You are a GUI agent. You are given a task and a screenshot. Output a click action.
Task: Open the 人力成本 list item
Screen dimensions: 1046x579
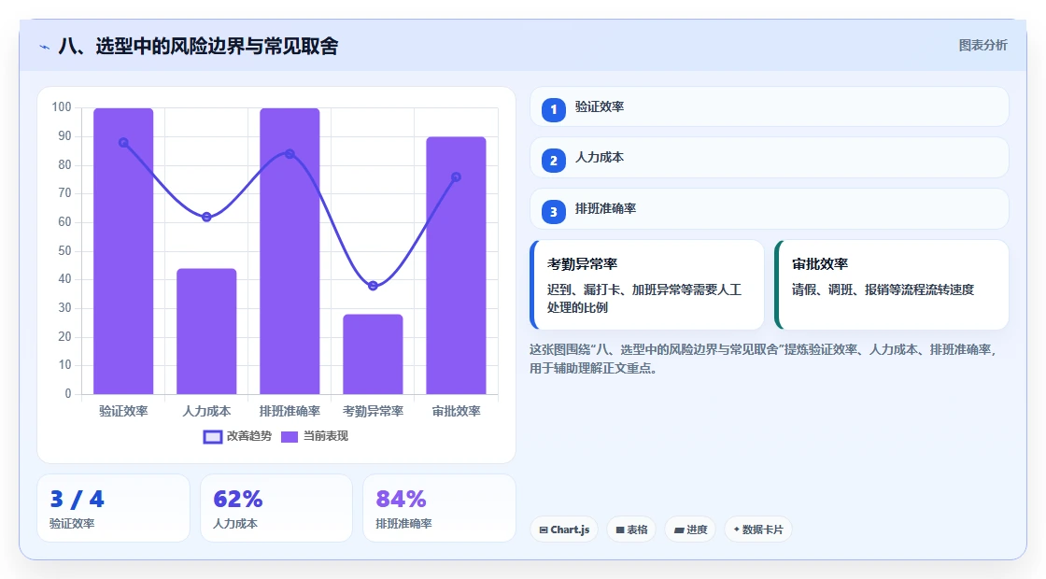click(770, 158)
